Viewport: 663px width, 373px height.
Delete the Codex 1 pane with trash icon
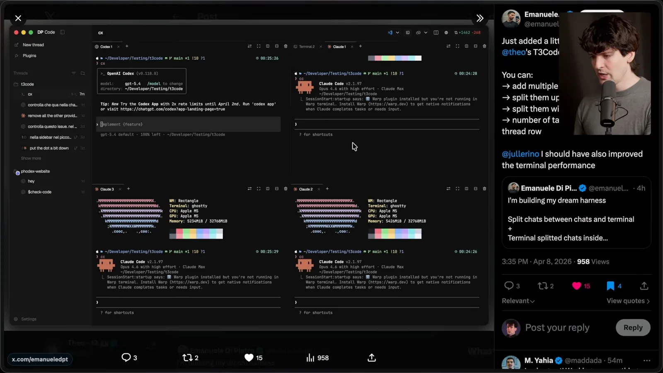click(286, 46)
